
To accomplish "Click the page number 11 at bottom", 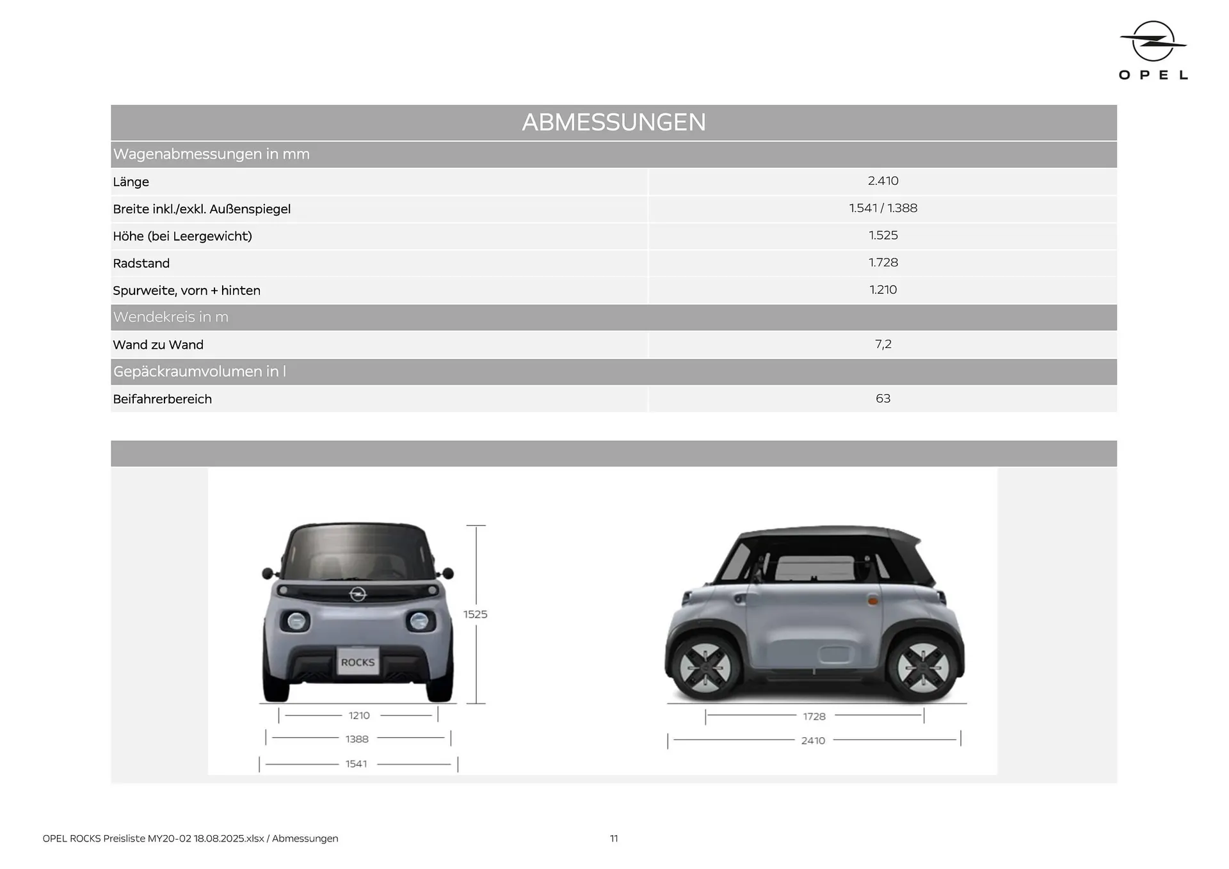I will click(x=614, y=838).
